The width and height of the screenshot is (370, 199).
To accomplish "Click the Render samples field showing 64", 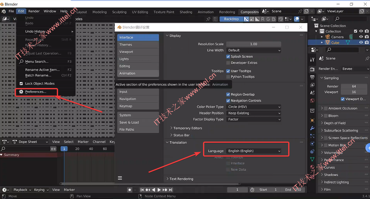I will point(354,86).
